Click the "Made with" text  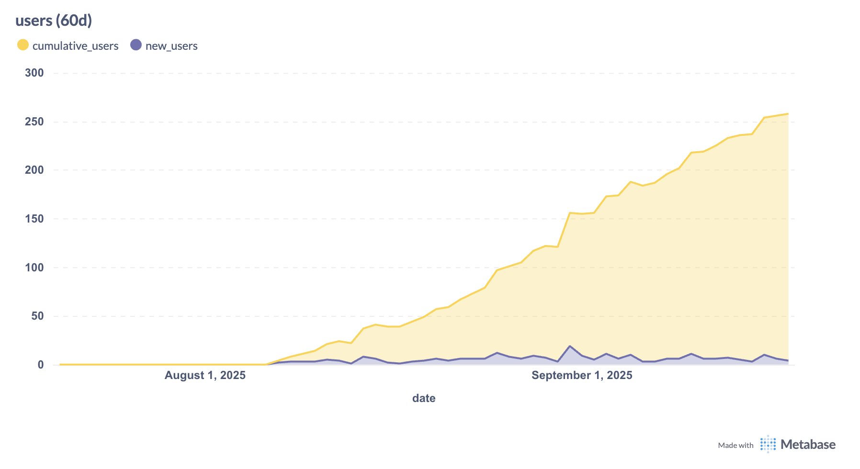pyautogui.click(x=736, y=446)
